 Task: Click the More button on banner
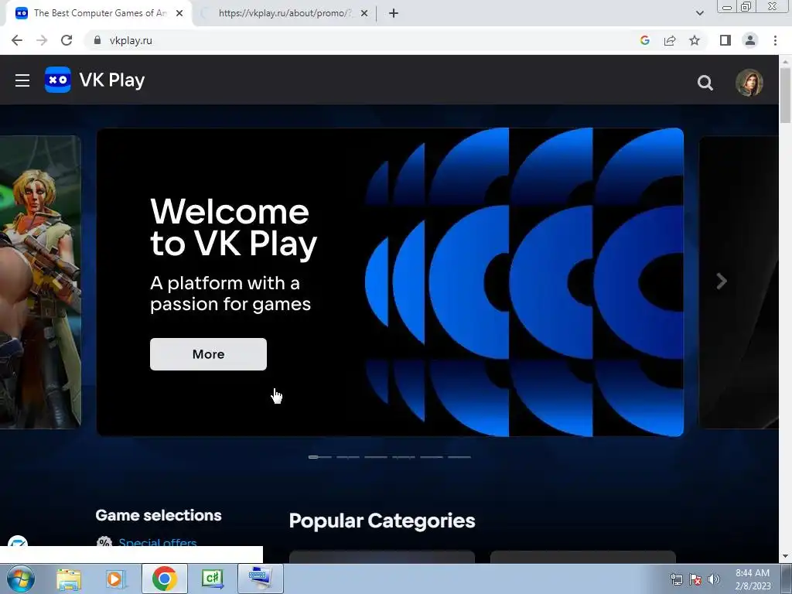208,354
